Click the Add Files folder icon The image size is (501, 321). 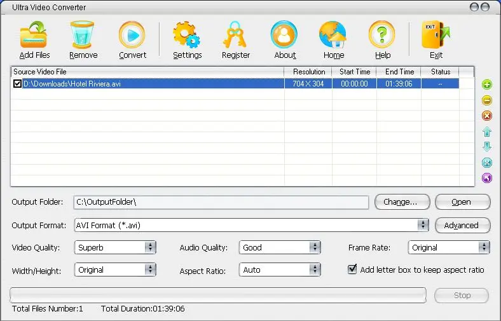(34, 34)
